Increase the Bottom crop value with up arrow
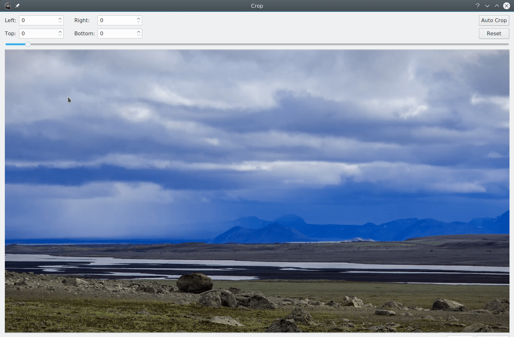This screenshot has width=514, height=337. pyautogui.click(x=139, y=32)
